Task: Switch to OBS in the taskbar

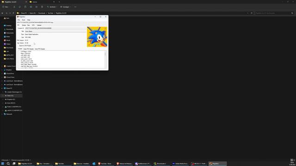Action: [199, 164]
